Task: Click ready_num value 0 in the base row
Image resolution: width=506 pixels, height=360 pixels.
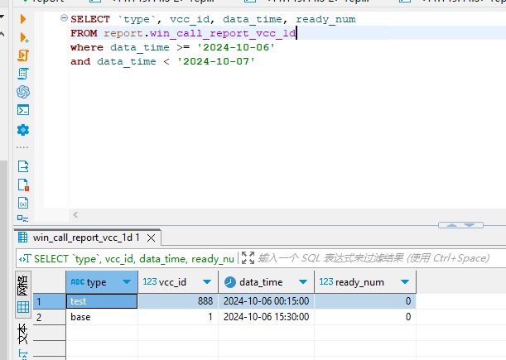Action: coord(365,317)
